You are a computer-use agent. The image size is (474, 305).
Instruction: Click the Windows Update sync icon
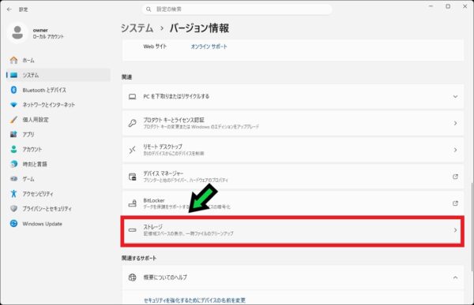(13, 223)
